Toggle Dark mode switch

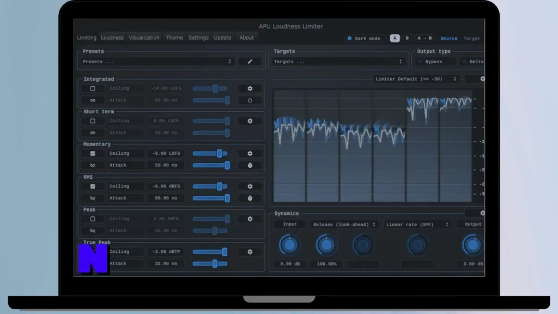coord(363,38)
